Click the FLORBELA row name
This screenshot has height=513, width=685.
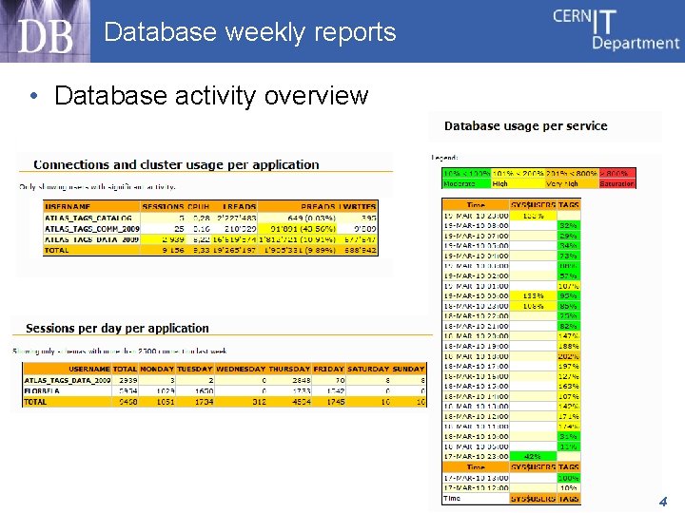point(42,391)
